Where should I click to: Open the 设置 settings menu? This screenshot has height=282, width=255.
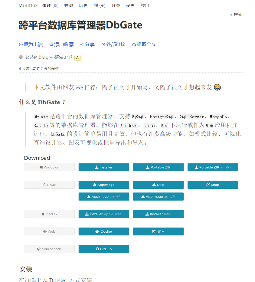click(x=130, y=5)
